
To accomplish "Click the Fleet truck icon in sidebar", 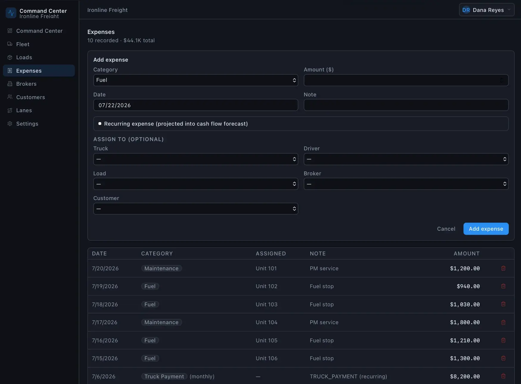I will (10, 44).
